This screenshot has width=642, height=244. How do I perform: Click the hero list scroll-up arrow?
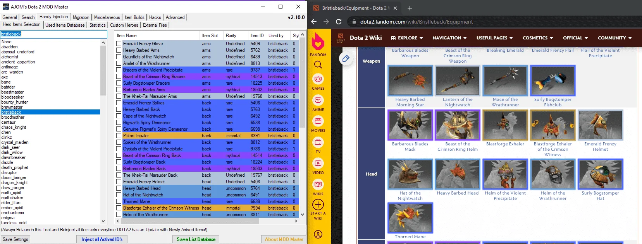point(103,43)
